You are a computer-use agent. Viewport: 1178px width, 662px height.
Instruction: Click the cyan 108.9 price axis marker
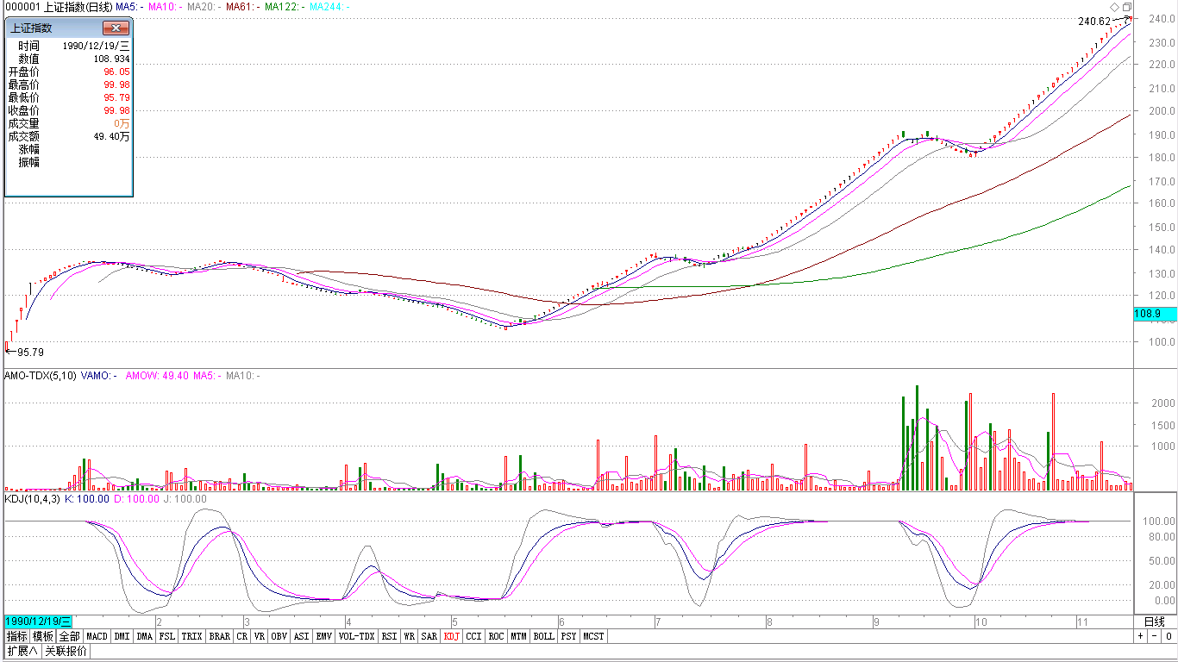pyautogui.click(x=1154, y=315)
